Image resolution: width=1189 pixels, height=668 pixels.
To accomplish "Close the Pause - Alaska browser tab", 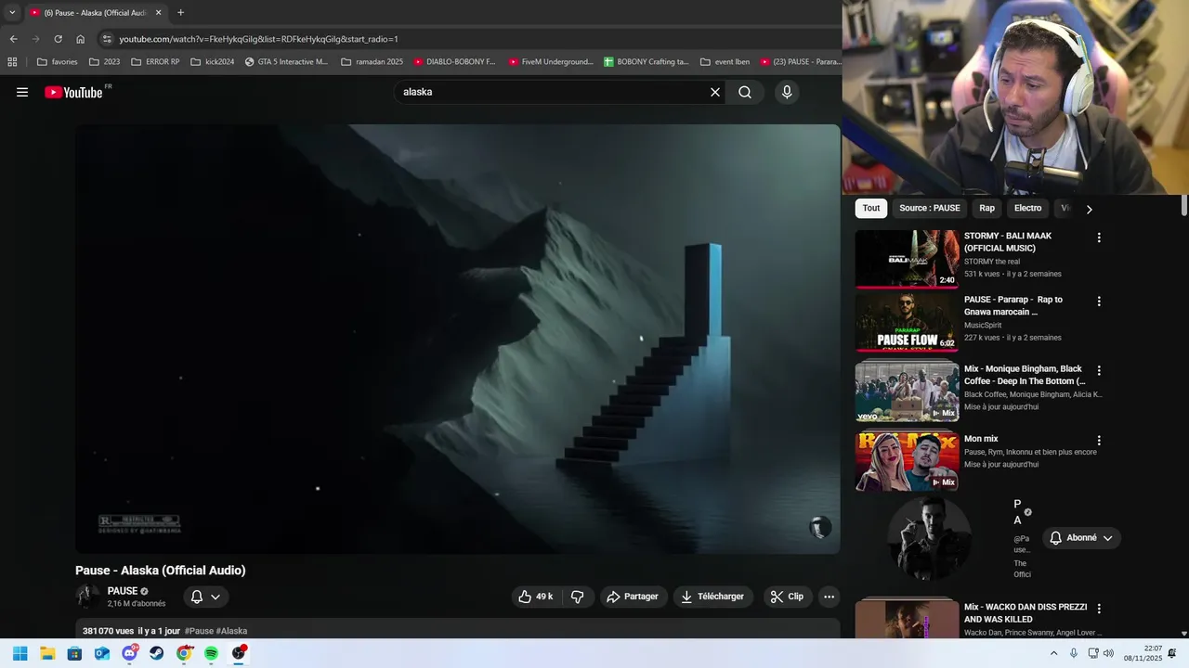I will pyautogui.click(x=158, y=13).
